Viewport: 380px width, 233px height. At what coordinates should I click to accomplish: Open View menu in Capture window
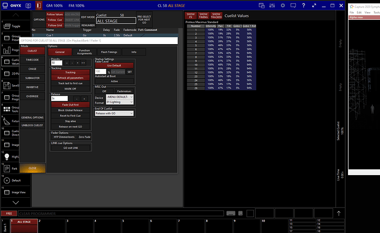367,12
